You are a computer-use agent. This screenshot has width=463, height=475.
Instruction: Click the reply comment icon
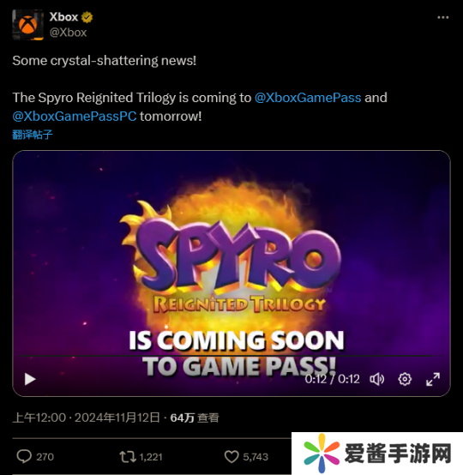(24, 456)
